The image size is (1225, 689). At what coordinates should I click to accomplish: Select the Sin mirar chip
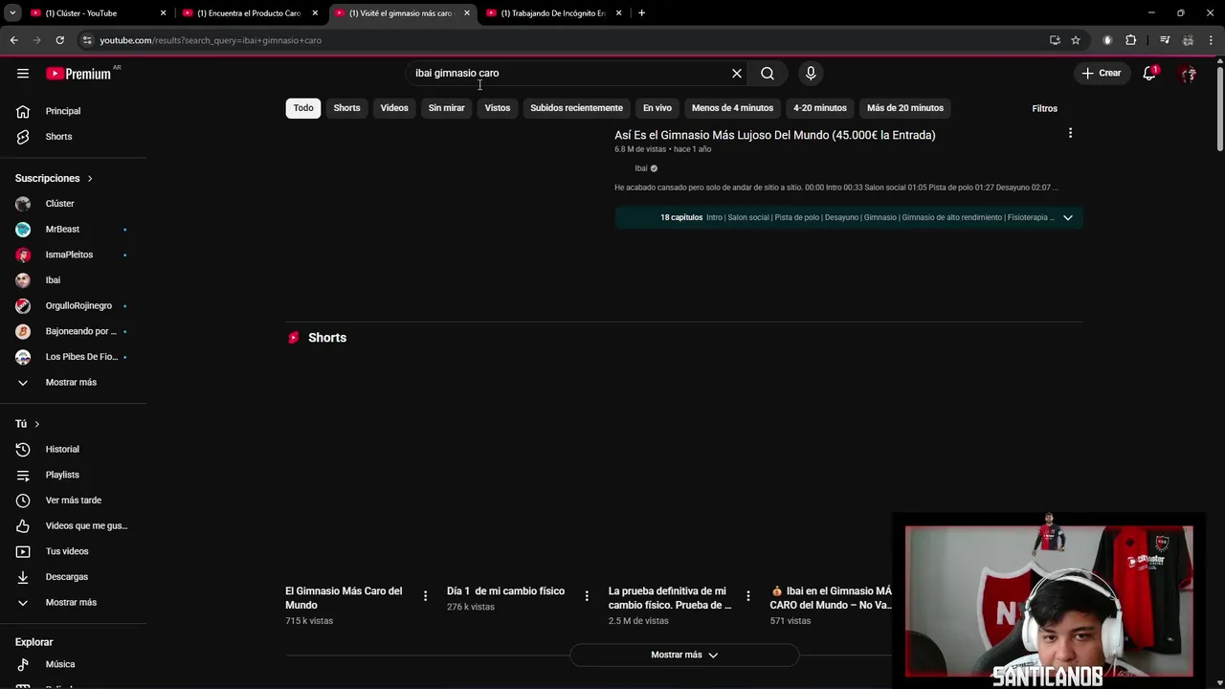[x=446, y=108]
